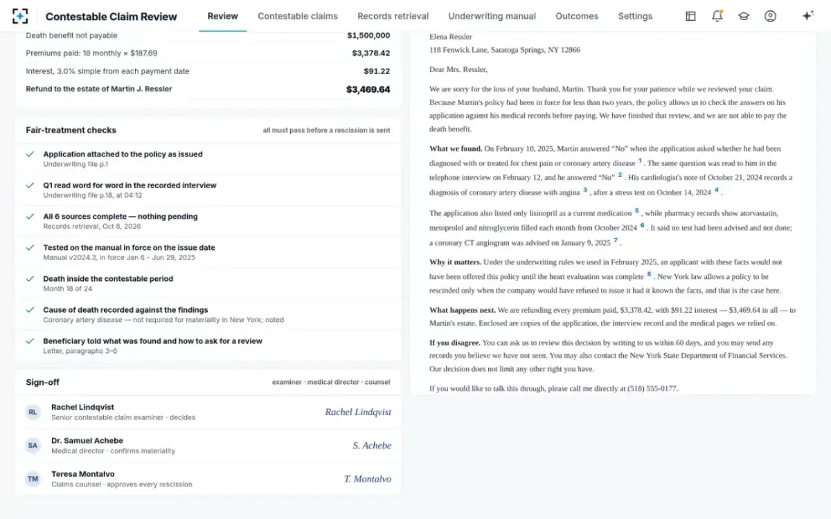Open the Settings tab
831x519 pixels.
635,16
